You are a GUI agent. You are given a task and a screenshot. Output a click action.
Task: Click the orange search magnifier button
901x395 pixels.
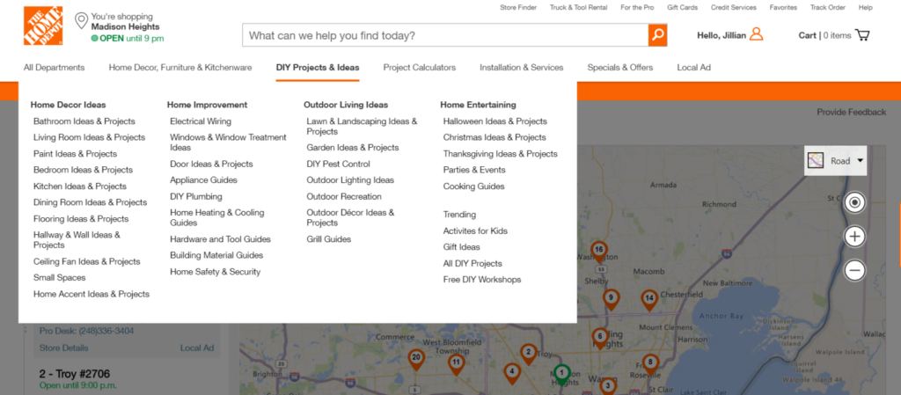657,35
